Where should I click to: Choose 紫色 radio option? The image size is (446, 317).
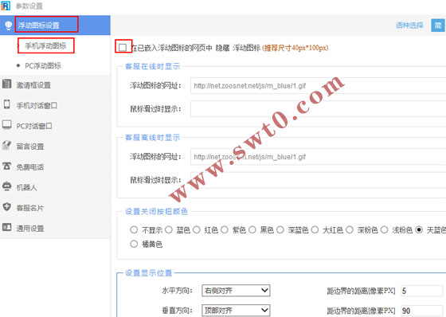pos(225,229)
